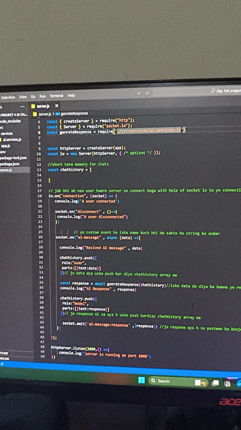
Task: Close the server.js editor tab
Action: click(56, 106)
